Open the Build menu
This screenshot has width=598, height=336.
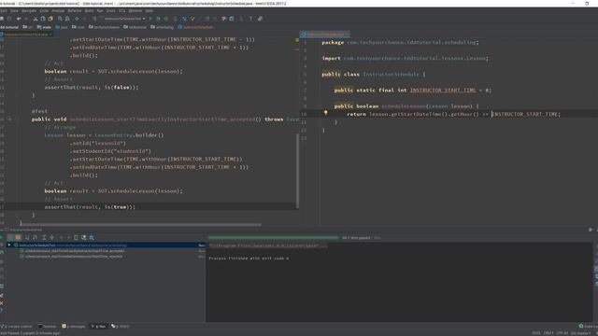click(x=90, y=10)
